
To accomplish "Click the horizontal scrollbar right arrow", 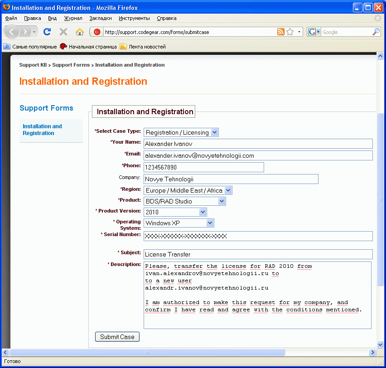I will point(373,352).
